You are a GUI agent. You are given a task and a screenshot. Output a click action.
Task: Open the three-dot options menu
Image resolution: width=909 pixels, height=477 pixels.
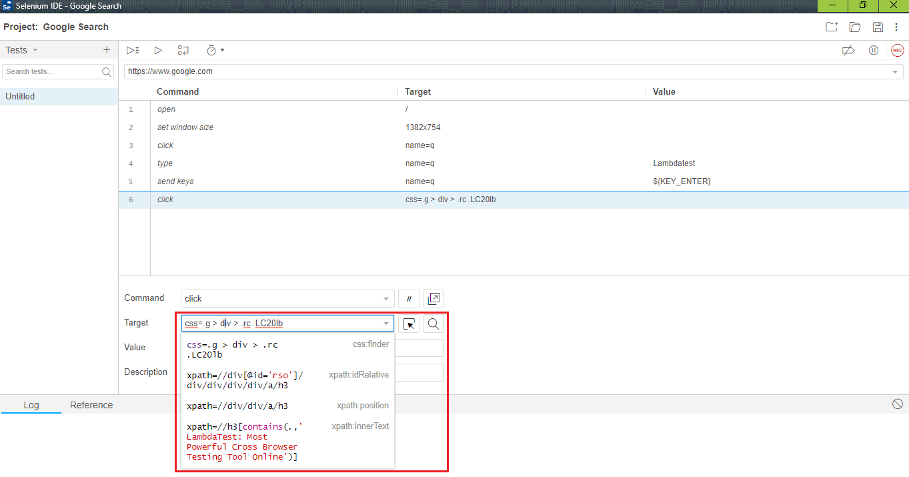point(897,27)
